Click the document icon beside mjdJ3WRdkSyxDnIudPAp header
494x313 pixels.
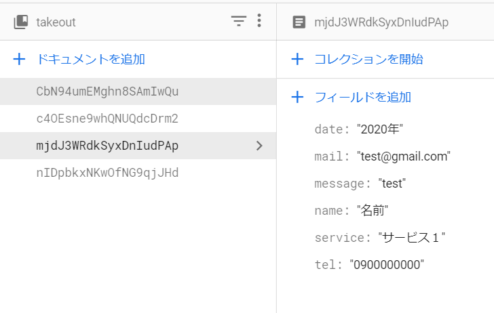[x=299, y=22]
